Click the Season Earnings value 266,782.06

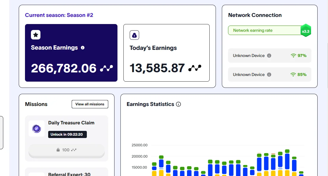64,68
